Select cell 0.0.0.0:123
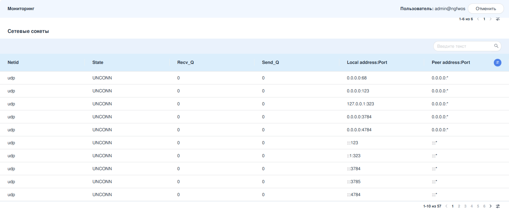 [x=358, y=91]
